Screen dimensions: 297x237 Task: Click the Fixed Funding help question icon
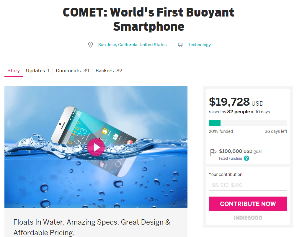[x=247, y=158]
